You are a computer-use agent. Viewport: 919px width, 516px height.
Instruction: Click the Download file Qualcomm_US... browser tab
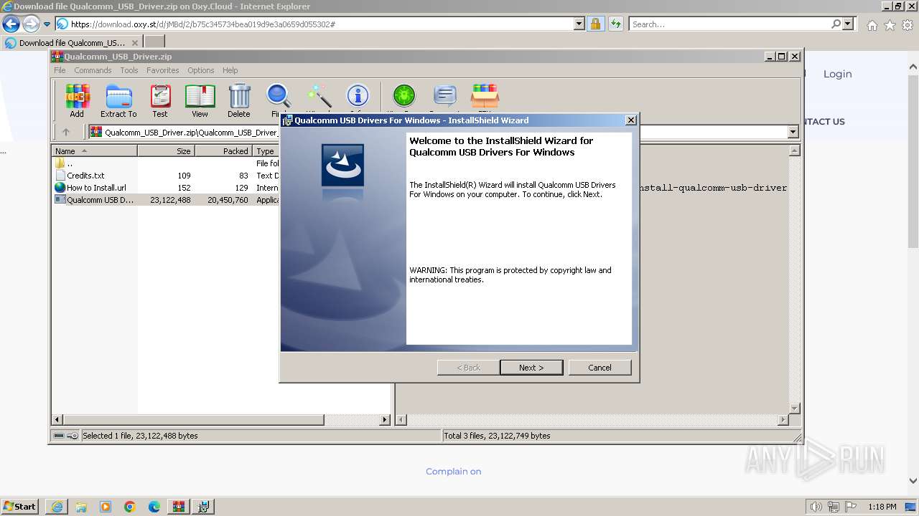[x=71, y=42]
